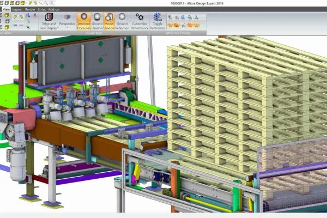Toggle Ambient Occlusion visual style

pyautogui.click(x=84, y=21)
